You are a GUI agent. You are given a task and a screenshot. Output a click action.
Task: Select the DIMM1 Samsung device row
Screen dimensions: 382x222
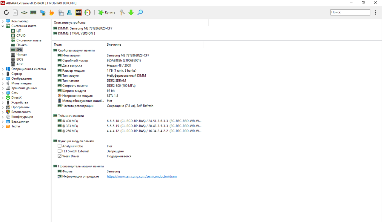(83, 28)
